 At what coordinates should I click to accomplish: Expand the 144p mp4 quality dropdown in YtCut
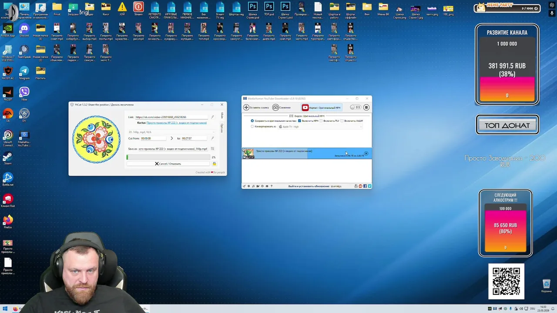pyautogui.click(x=171, y=132)
